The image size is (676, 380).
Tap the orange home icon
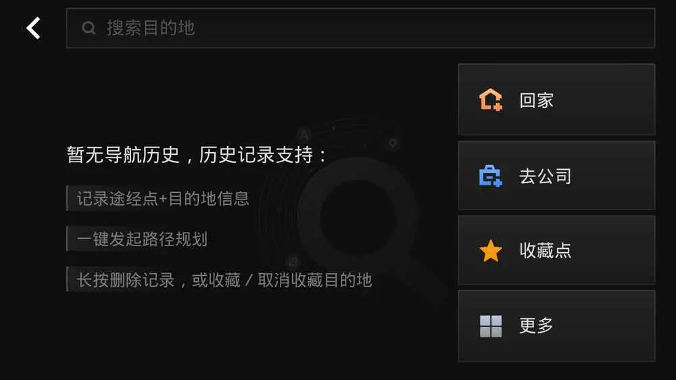click(491, 99)
